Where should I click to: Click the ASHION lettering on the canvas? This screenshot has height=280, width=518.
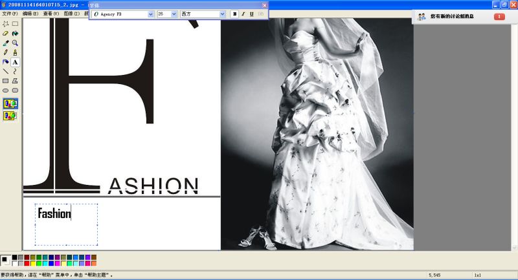click(153, 186)
